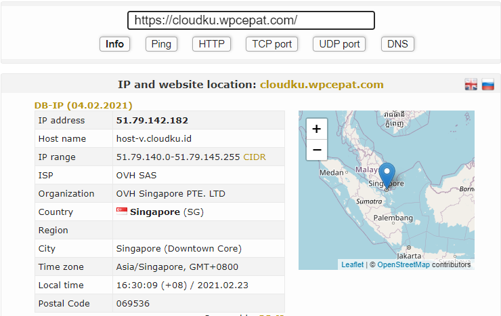
Task: Click the blue location marker on the map
Action: [386, 175]
